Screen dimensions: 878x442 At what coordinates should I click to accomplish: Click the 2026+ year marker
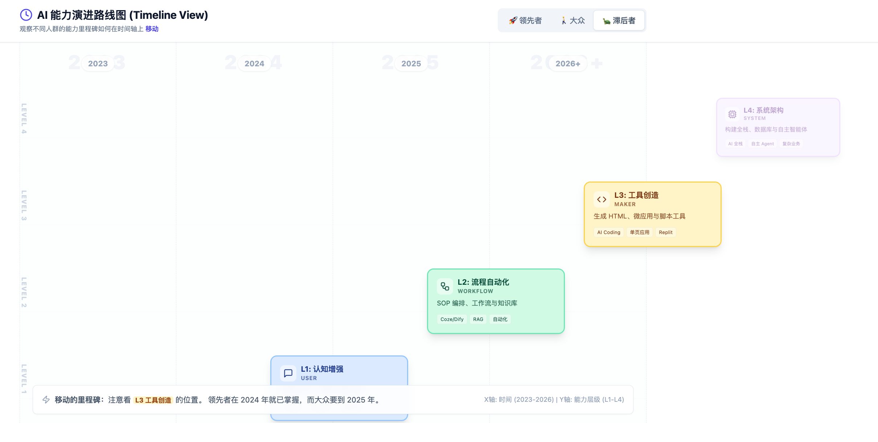(568, 64)
